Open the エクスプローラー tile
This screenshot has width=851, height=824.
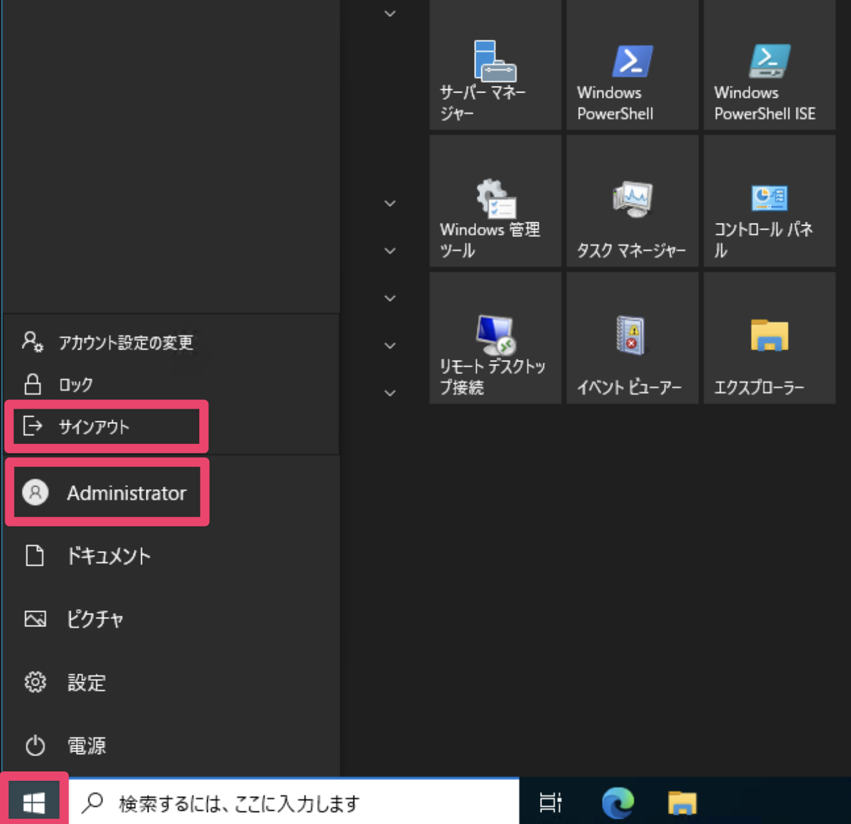[768, 337]
